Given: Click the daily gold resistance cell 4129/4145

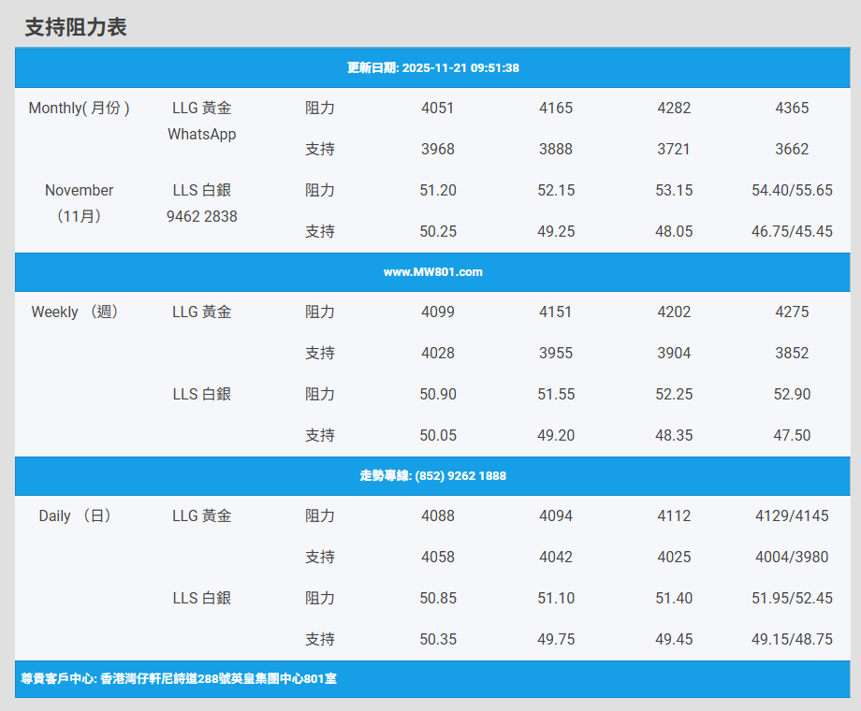Looking at the screenshot, I should pyautogui.click(x=792, y=516).
